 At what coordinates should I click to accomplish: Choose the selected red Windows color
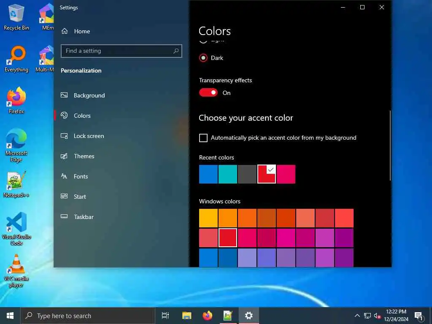(227, 238)
